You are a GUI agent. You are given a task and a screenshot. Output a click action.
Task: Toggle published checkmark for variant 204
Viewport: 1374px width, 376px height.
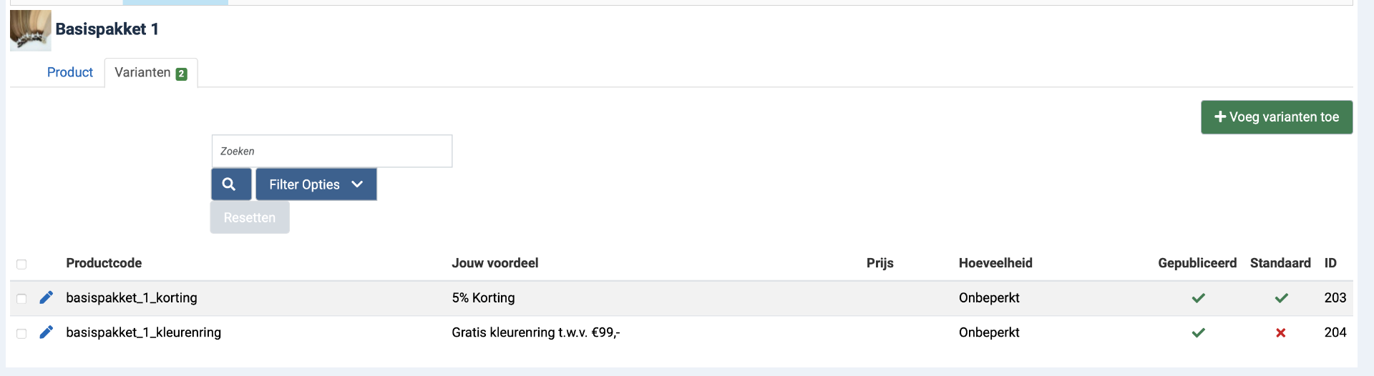click(1198, 333)
